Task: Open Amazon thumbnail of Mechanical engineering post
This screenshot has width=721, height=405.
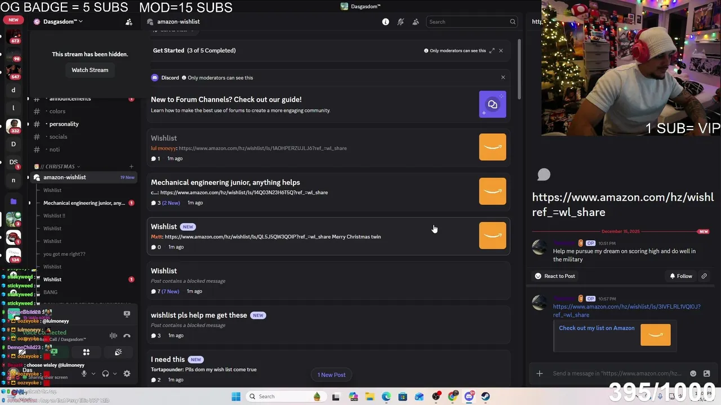Action: (492, 191)
